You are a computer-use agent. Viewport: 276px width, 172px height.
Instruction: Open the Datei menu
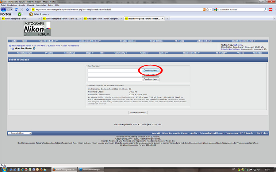click(x=3, y=5)
